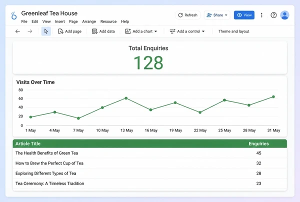Click the 13 May data point on the chart
Viewport: 300px width, 202px height.
(126, 98)
